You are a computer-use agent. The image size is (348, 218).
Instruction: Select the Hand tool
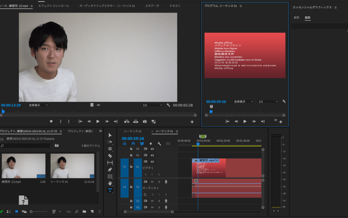point(110,183)
